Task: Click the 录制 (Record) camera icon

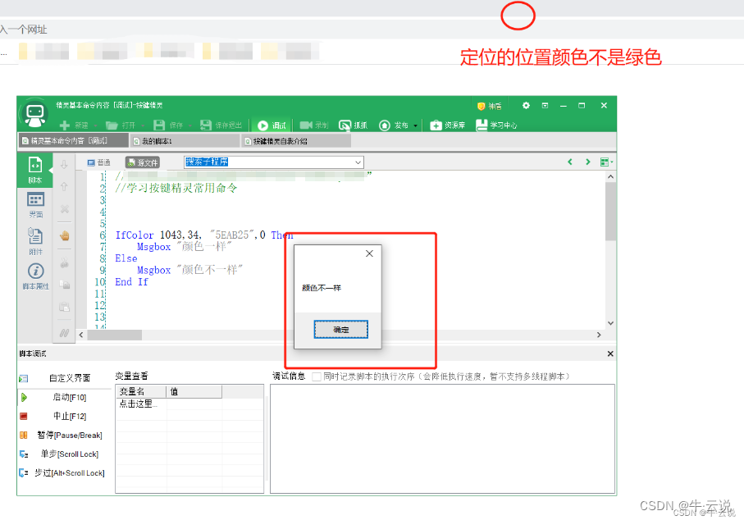Action: pos(306,125)
